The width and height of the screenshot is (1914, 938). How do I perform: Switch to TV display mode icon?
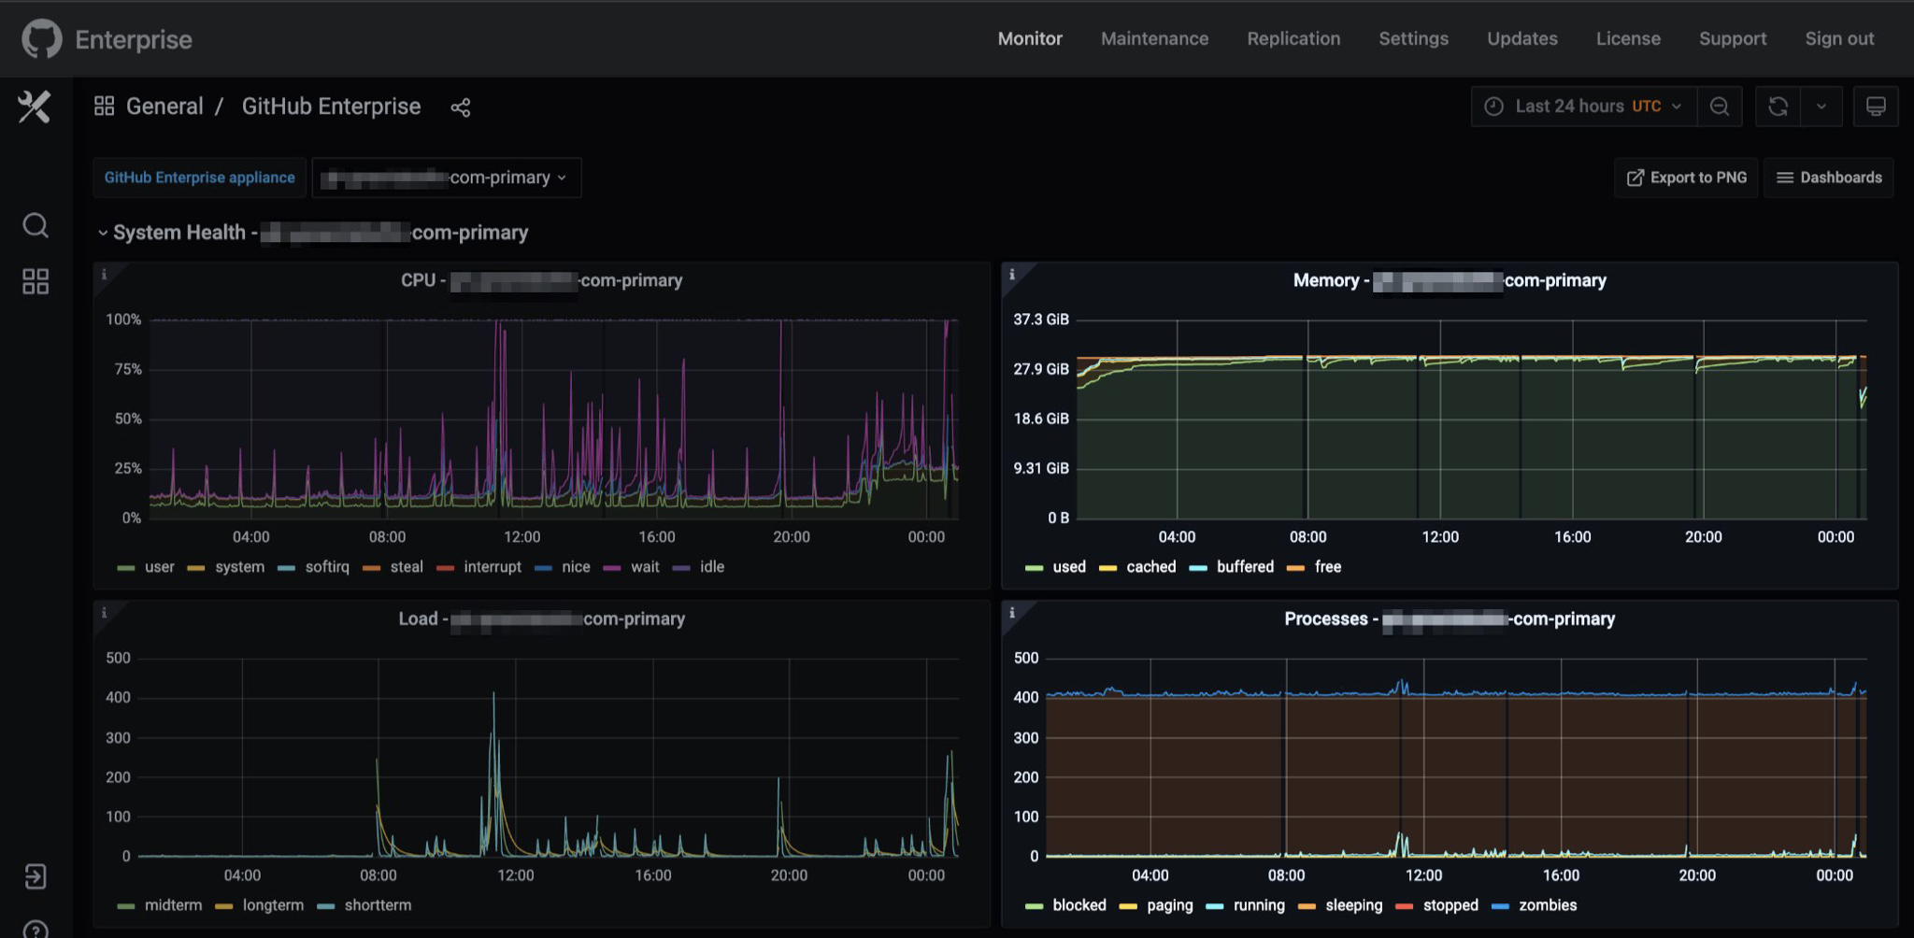tap(1875, 107)
